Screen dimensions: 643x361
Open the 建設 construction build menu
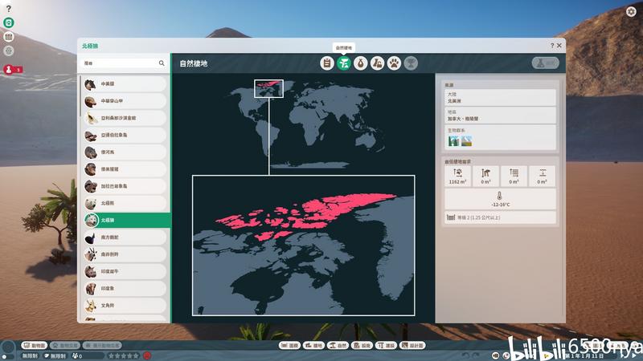pyautogui.click(x=387, y=346)
